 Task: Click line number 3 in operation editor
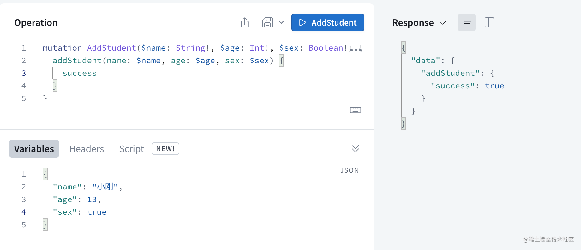(x=24, y=73)
